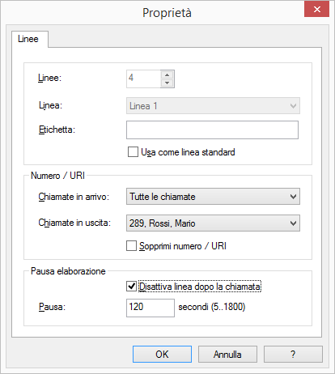This screenshot has height=374, width=335.
Task: Click the secondi (5..1800) hint text
Action: [212, 307]
